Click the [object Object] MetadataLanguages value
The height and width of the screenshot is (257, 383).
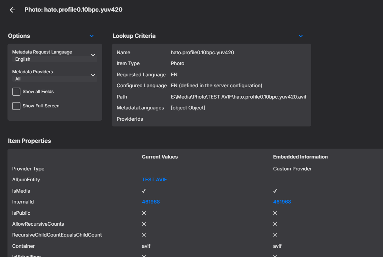coord(188,108)
